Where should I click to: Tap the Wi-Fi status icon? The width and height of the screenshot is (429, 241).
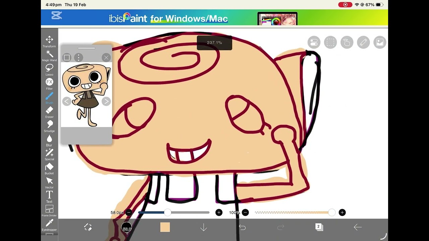pos(357,5)
